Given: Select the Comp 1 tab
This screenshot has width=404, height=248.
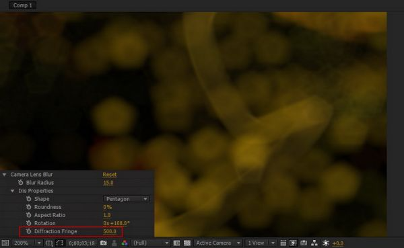Looking at the screenshot, I should pos(23,5).
